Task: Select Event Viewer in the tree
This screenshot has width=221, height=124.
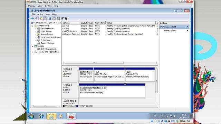Action: [46, 31]
